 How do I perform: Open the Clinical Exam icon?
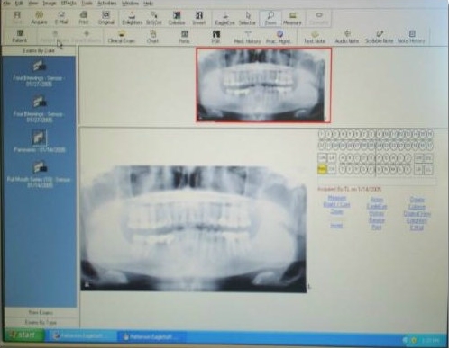click(122, 37)
